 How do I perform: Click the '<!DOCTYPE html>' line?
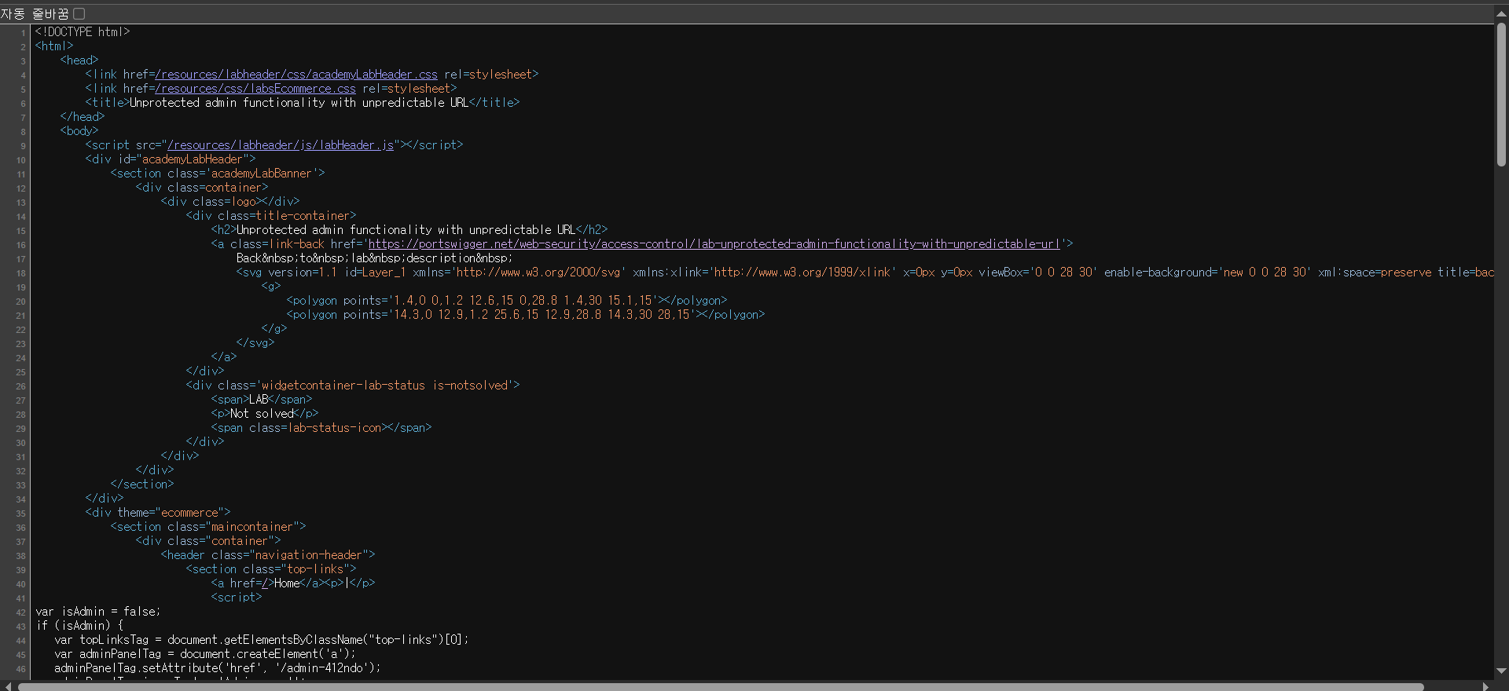coord(83,32)
